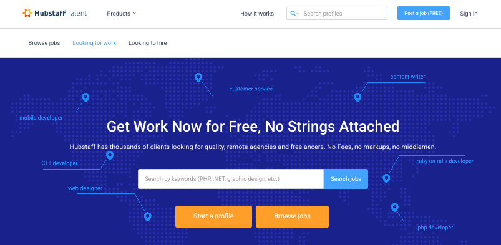Select the Looking for work tab
Screen dimensions: 501x245
point(94,43)
